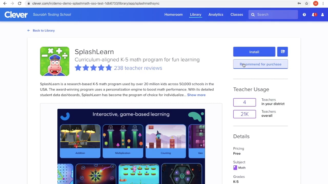This screenshot has width=328, height=184.
Task: Click the browser address bar URL
Action: click(96, 3)
